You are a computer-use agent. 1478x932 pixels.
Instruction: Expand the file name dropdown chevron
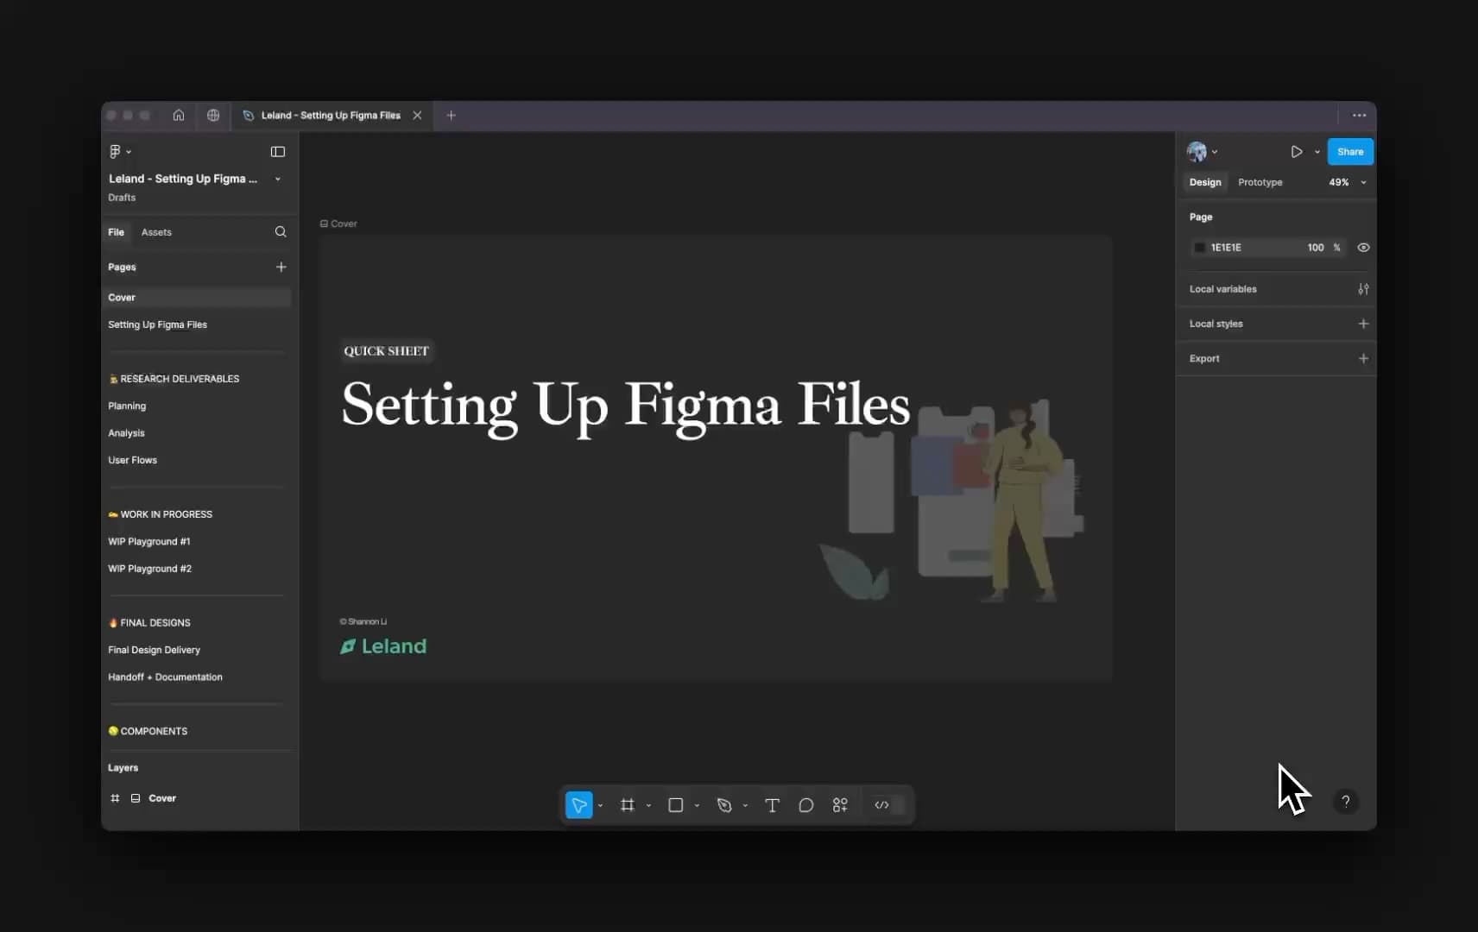pyautogui.click(x=278, y=179)
